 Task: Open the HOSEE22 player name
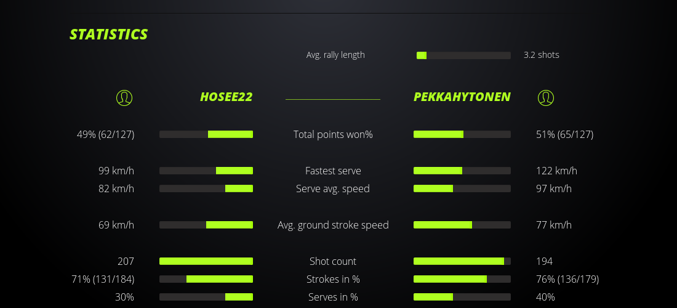pyautogui.click(x=226, y=97)
